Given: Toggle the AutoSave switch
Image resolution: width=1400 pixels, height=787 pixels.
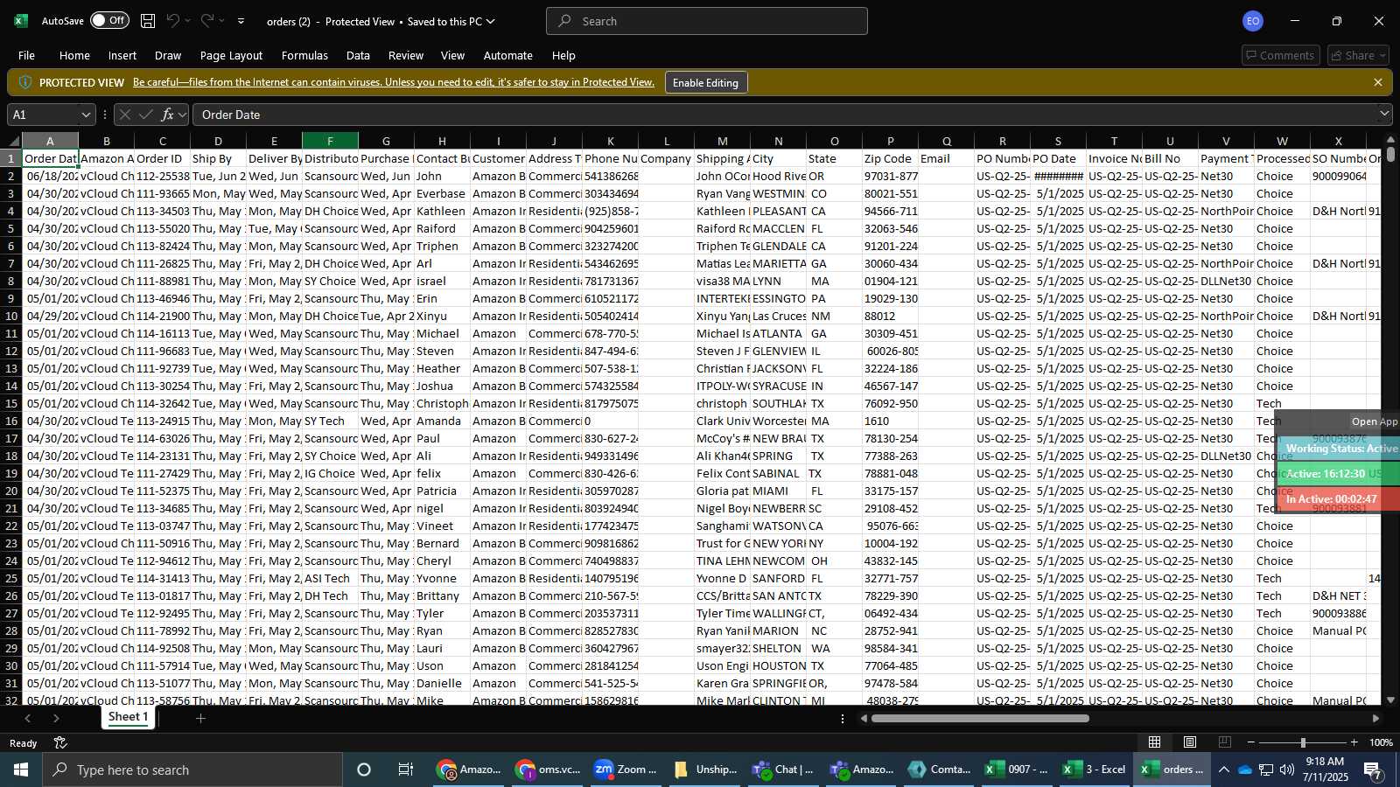Looking at the screenshot, I should tap(109, 20).
